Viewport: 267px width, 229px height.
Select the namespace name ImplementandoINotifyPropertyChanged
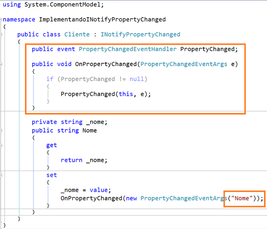[x=102, y=19]
